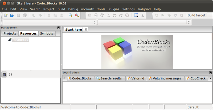Click the Replace magnifier icon

77,15
